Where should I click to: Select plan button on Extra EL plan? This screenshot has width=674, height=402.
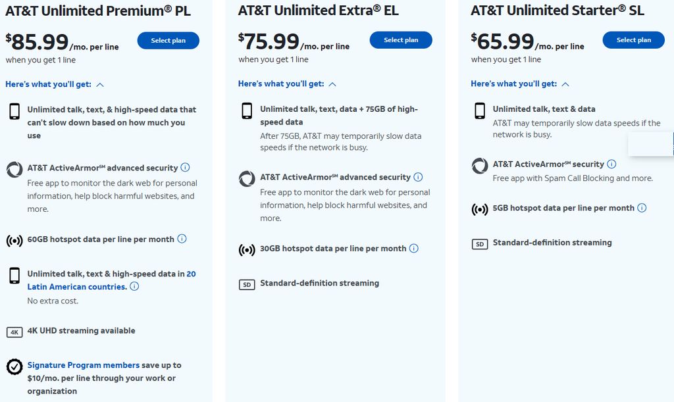pyautogui.click(x=401, y=40)
